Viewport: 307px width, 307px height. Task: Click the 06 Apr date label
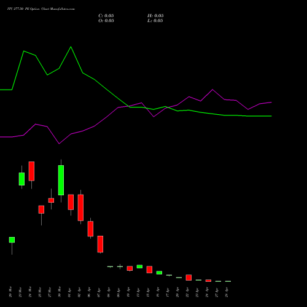coord(89,292)
